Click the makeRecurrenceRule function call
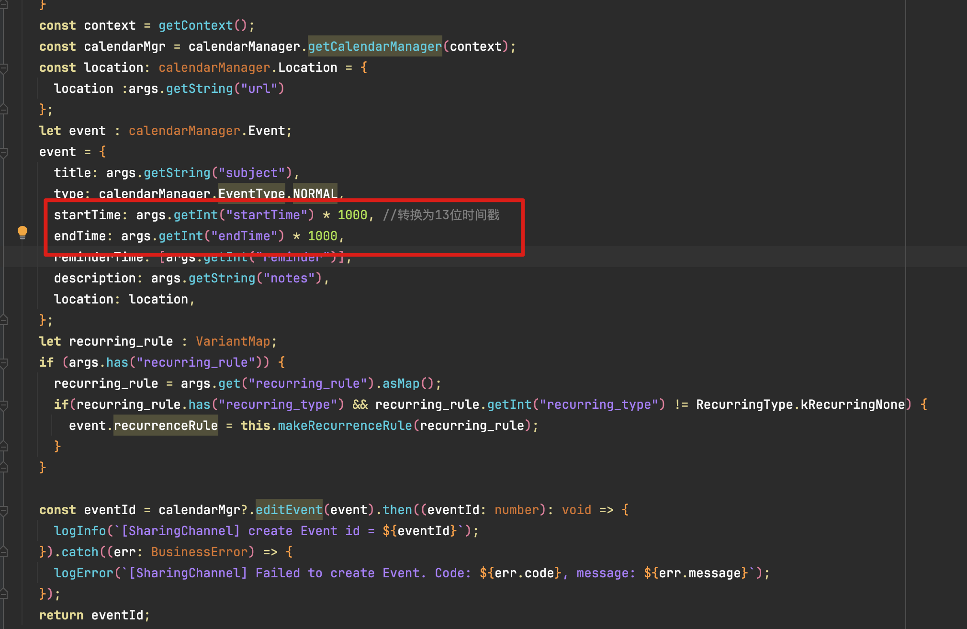Screen dimensions: 967x629 click(x=345, y=426)
